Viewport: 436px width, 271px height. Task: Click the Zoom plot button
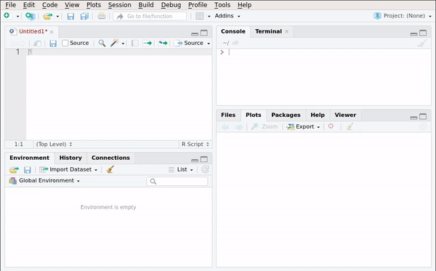[x=265, y=126]
